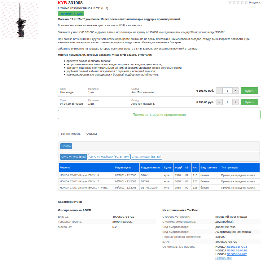Click row 'HONDA CIVIC VII купе (EM2) 1.7 i VTEC'
The image size is (263, 261).
(159, 188)
